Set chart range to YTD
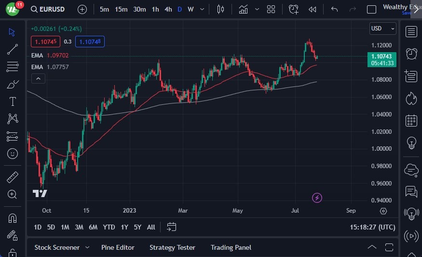The width and height of the screenshot is (422, 257). pos(109,227)
